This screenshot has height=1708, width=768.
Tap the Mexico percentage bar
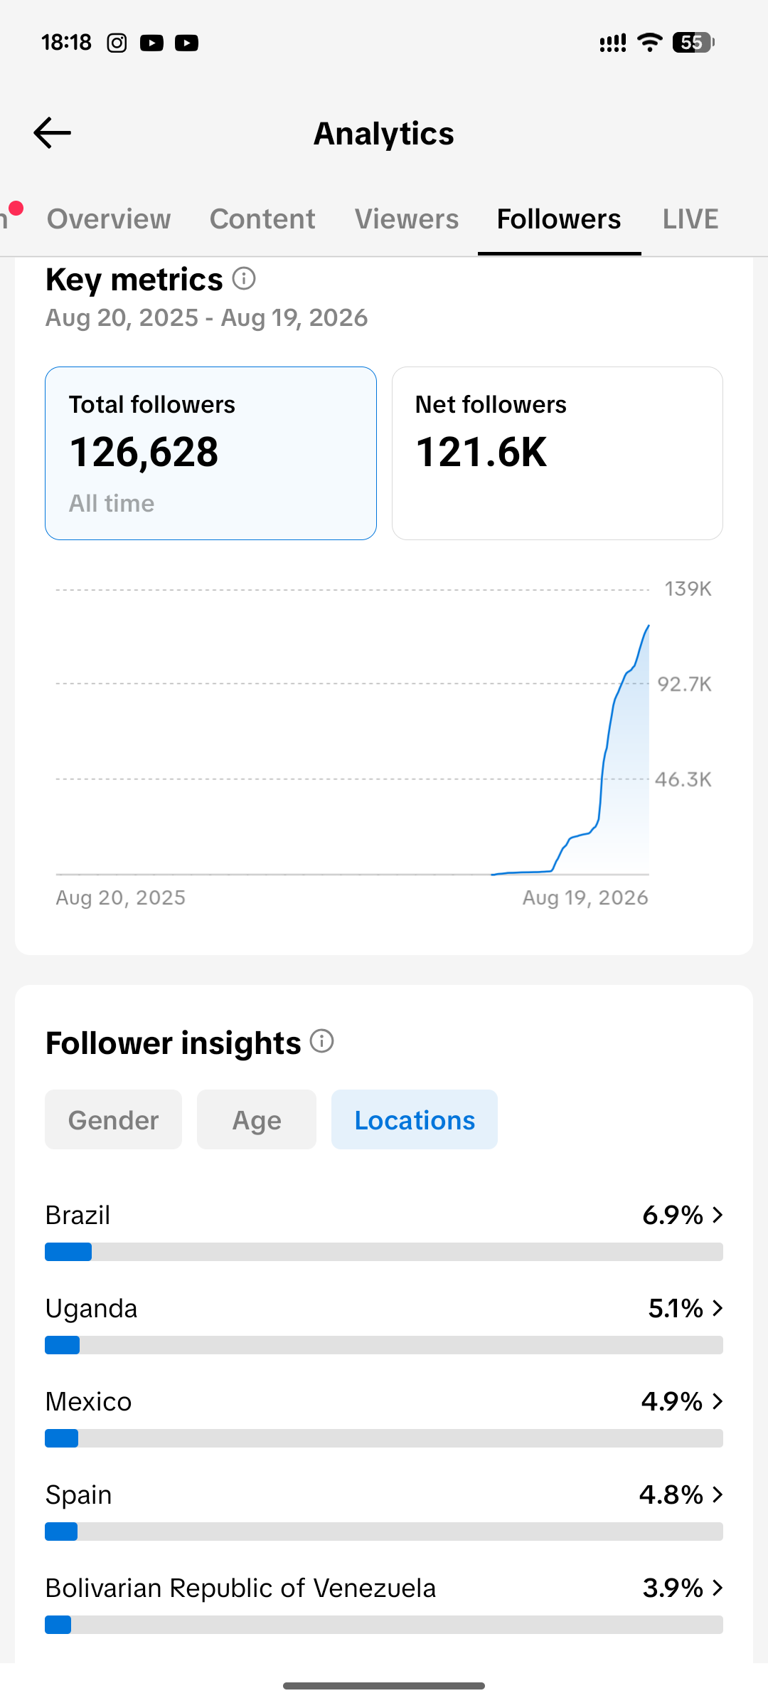(x=384, y=1438)
